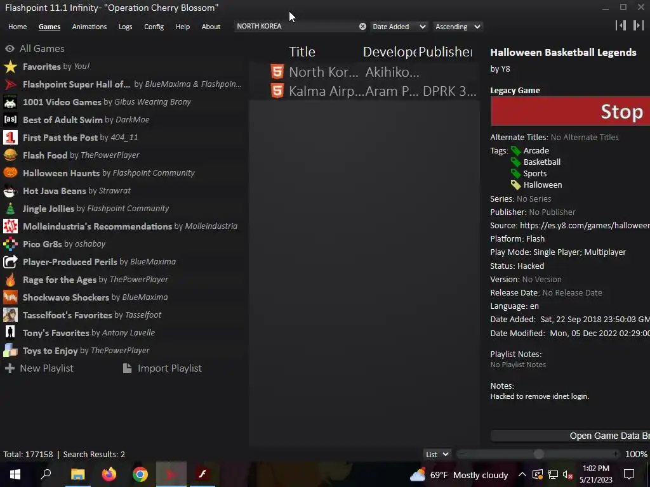650x487 pixels.
Task: Open the About tab
Action: (211, 27)
